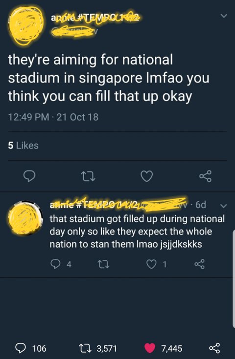
Task: Expand the main tweet options chevron
Action: [x=224, y=16]
